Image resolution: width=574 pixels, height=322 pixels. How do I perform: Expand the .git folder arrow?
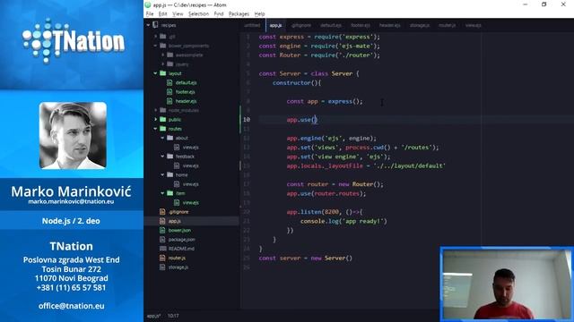click(x=155, y=37)
